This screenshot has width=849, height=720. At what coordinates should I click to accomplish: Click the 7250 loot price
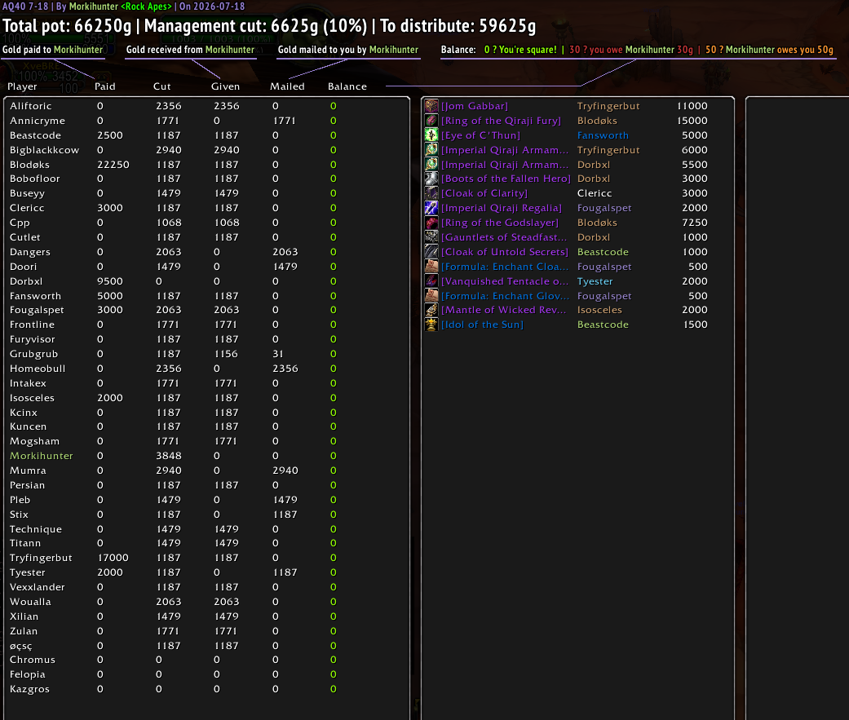tap(695, 223)
